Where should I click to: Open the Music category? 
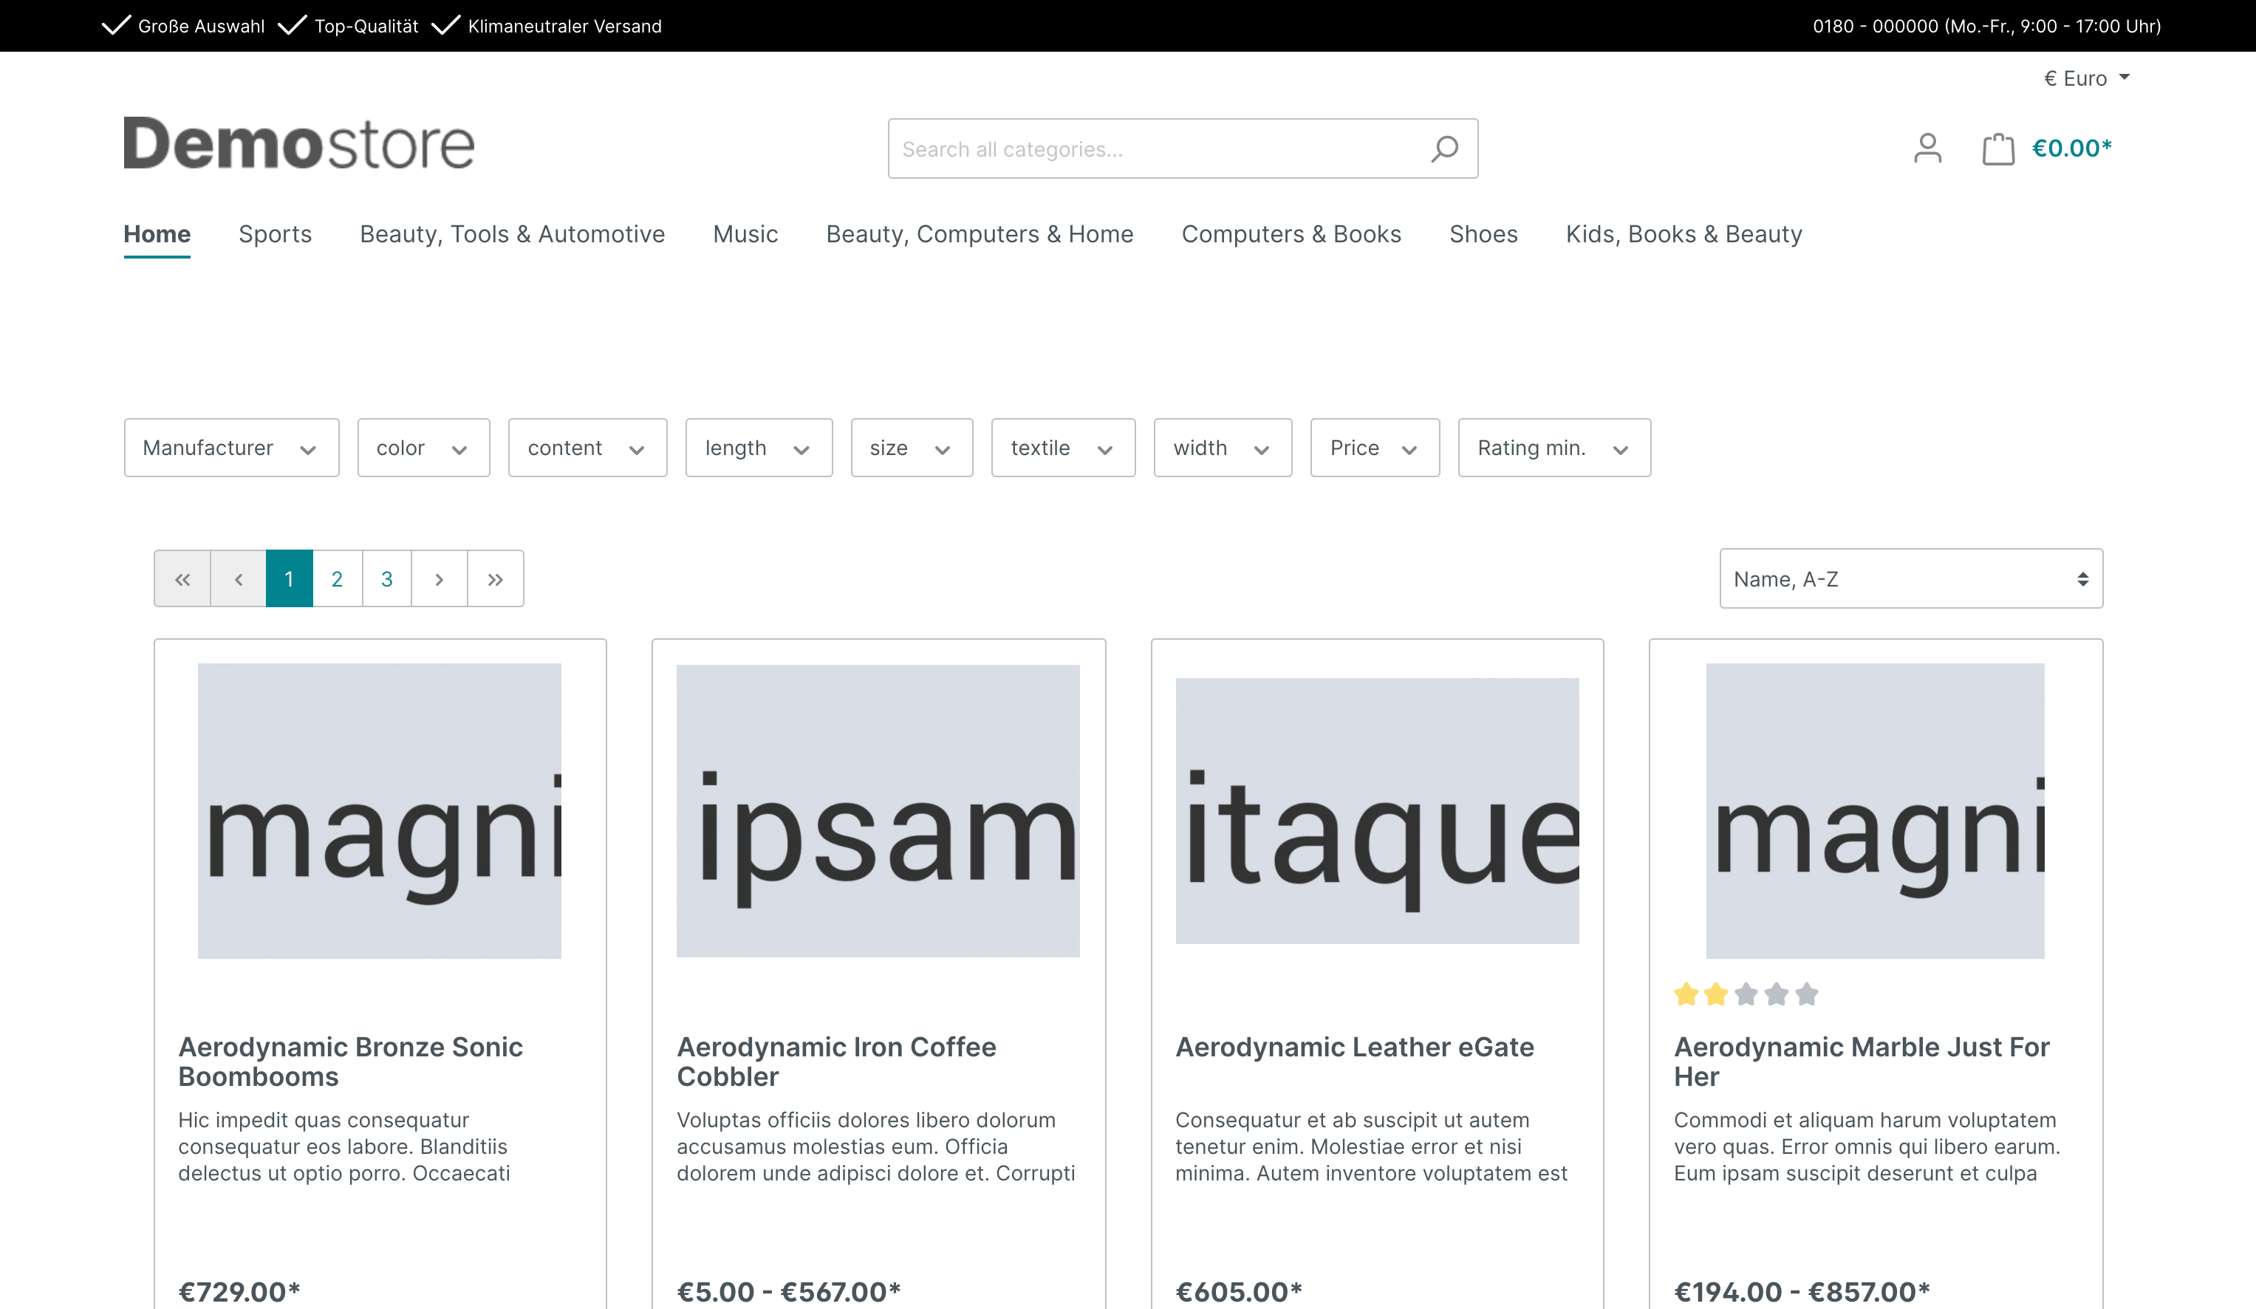(x=745, y=235)
